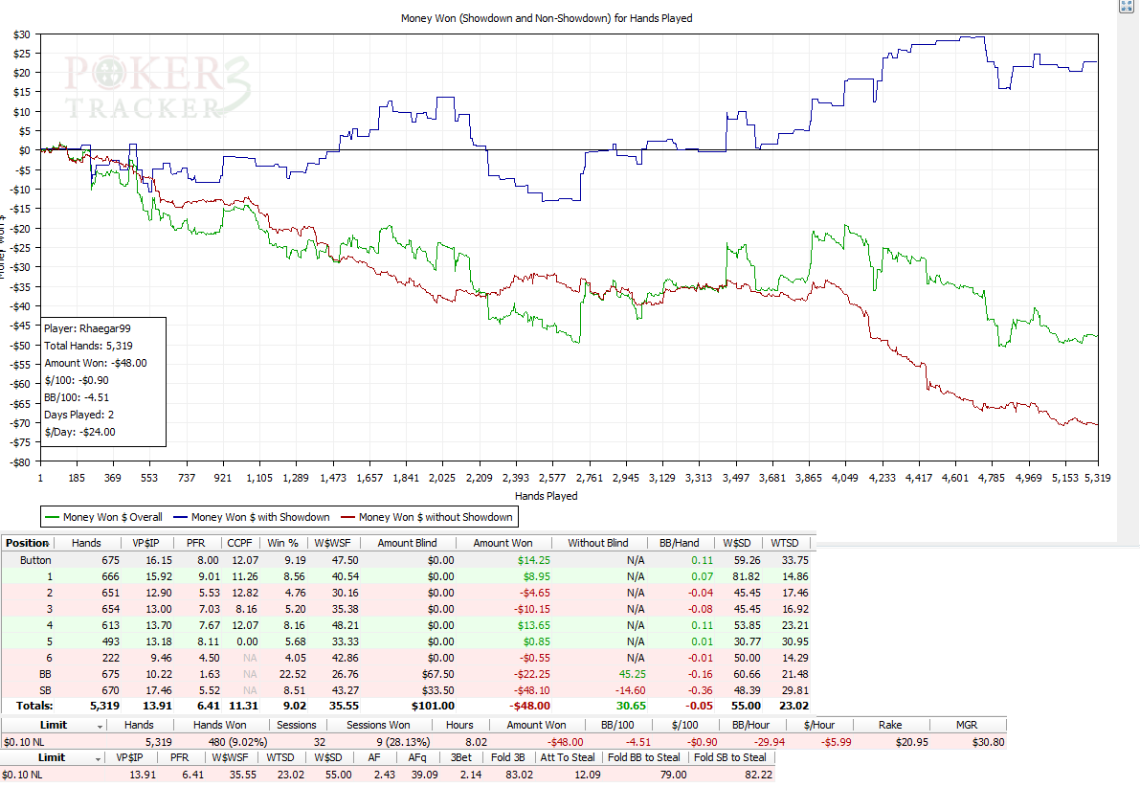
Task: Select the BB position row
Action: point(405,674)
